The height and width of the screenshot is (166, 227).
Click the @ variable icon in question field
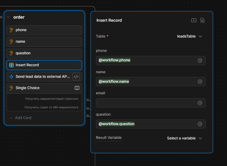coord(200,124)
